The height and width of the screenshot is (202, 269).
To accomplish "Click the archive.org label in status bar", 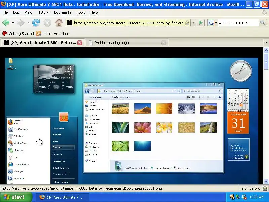I will click(x=251, y=188).
